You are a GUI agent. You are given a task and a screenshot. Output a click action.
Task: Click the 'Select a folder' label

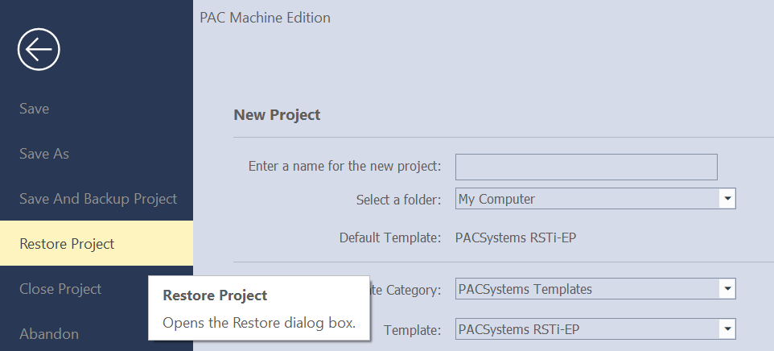(398, 200)
